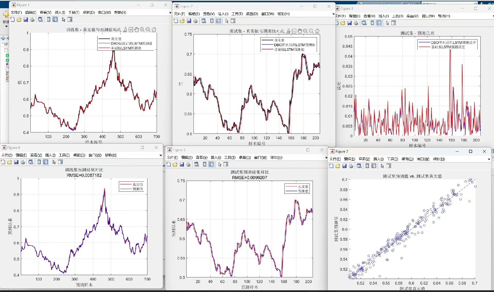Activate the Data Tips icon in Figure 1
Screen dimensions: 494x292
click(x=131, y=30)
